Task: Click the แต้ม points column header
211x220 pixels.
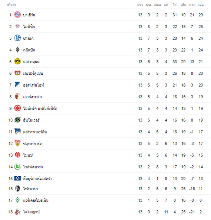Action: [x=201, y=4]
